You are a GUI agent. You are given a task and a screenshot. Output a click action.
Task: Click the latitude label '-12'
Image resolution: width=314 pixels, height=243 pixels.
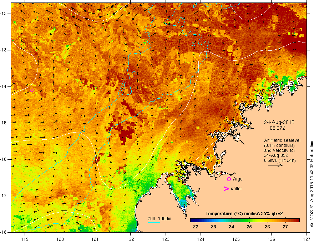[x=4, y=14]
